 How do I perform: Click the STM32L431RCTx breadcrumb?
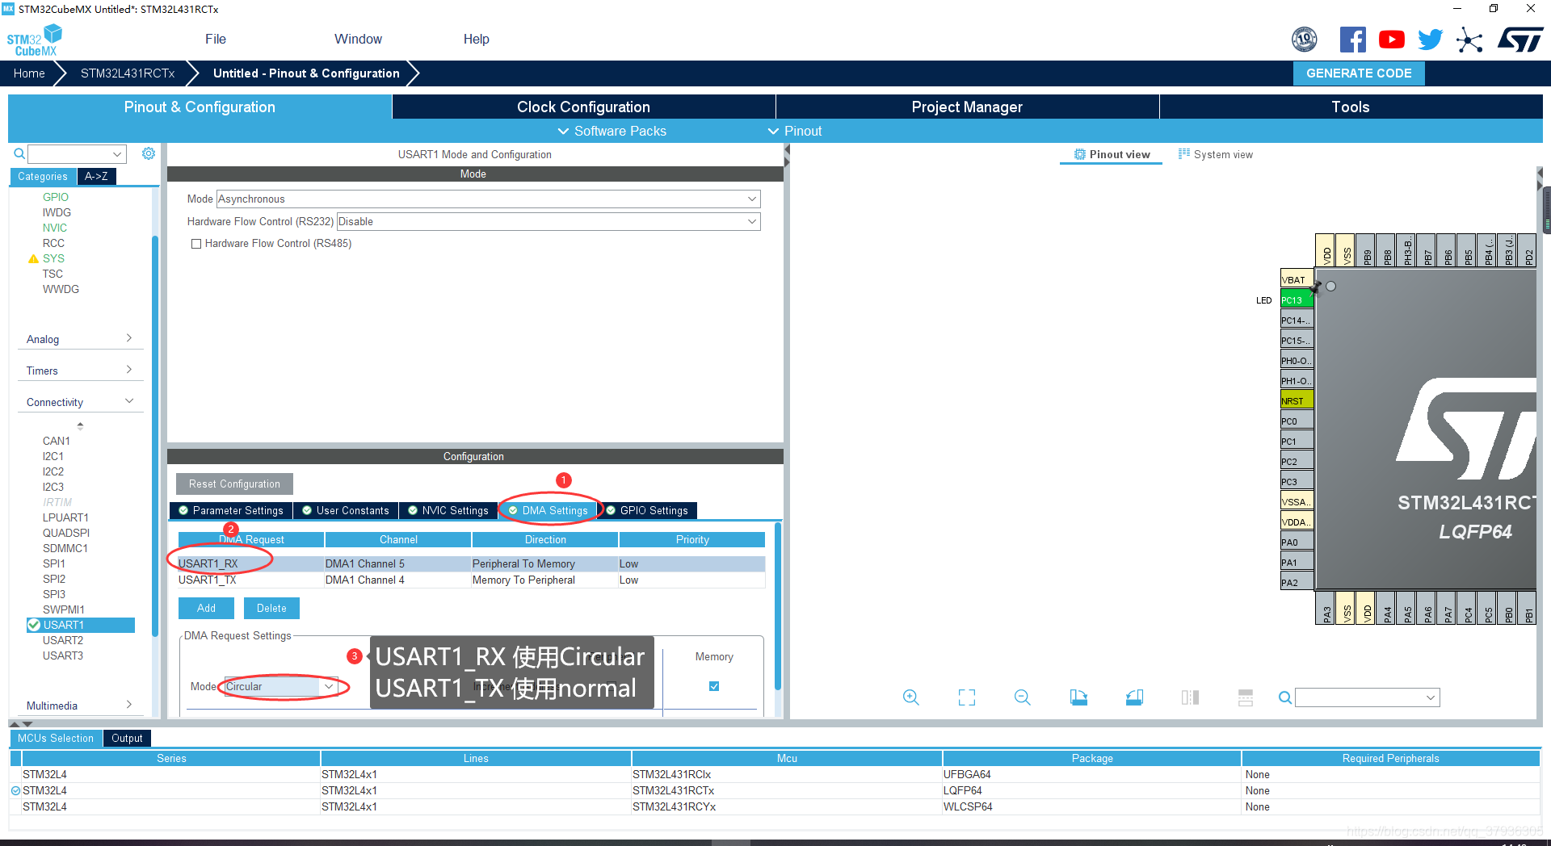(x=128, y=73)
